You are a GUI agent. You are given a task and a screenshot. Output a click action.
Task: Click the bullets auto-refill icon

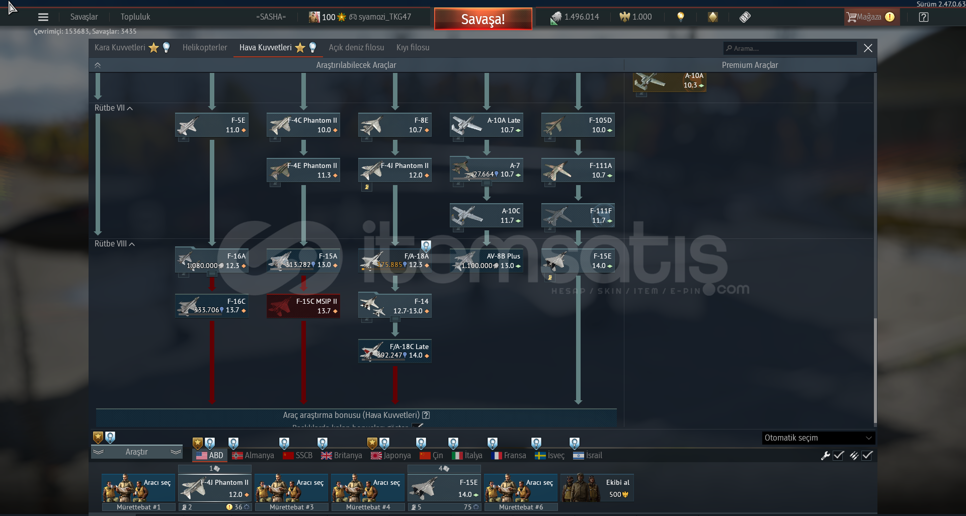pos(854,456)
